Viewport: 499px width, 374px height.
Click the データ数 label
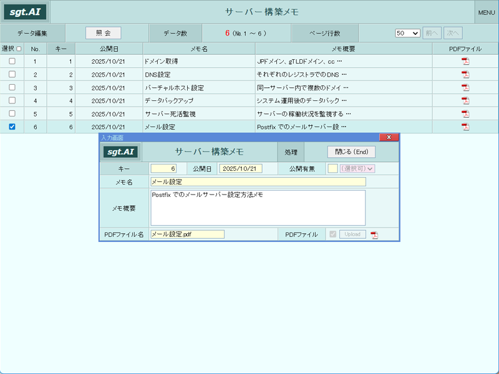[x=175, y=33]
